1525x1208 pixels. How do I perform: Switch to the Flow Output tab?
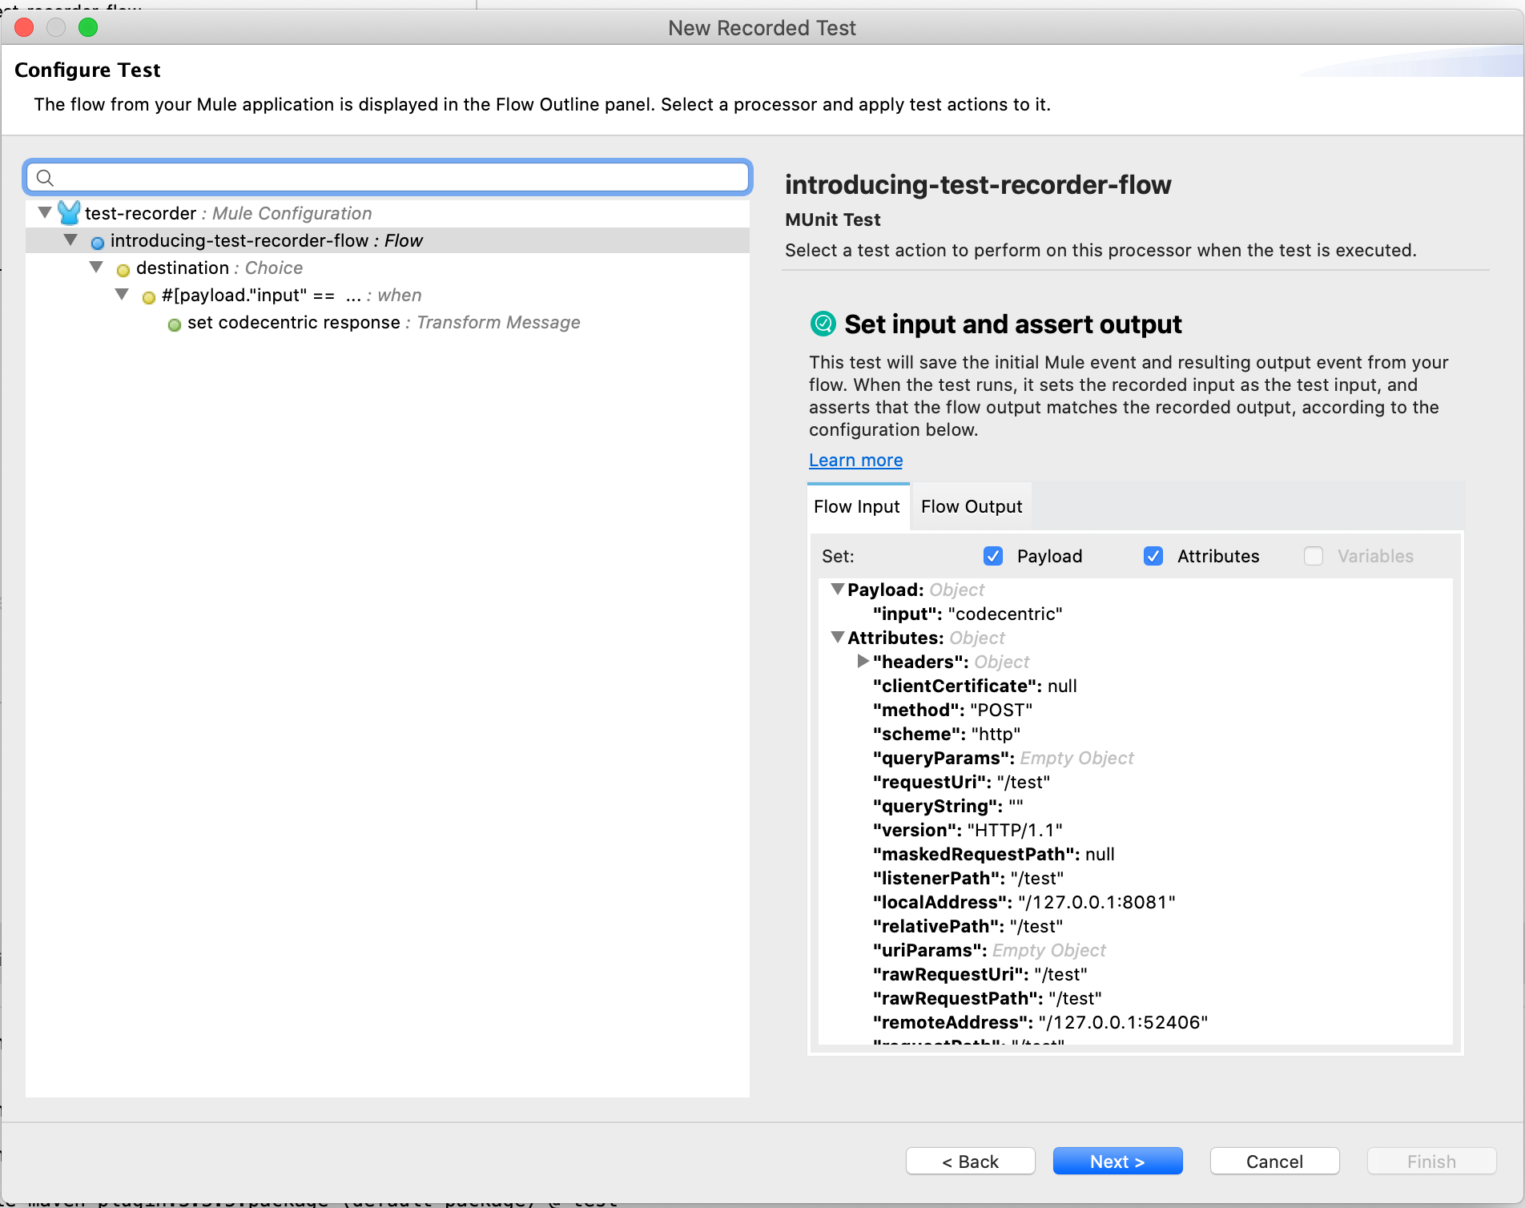971,507
